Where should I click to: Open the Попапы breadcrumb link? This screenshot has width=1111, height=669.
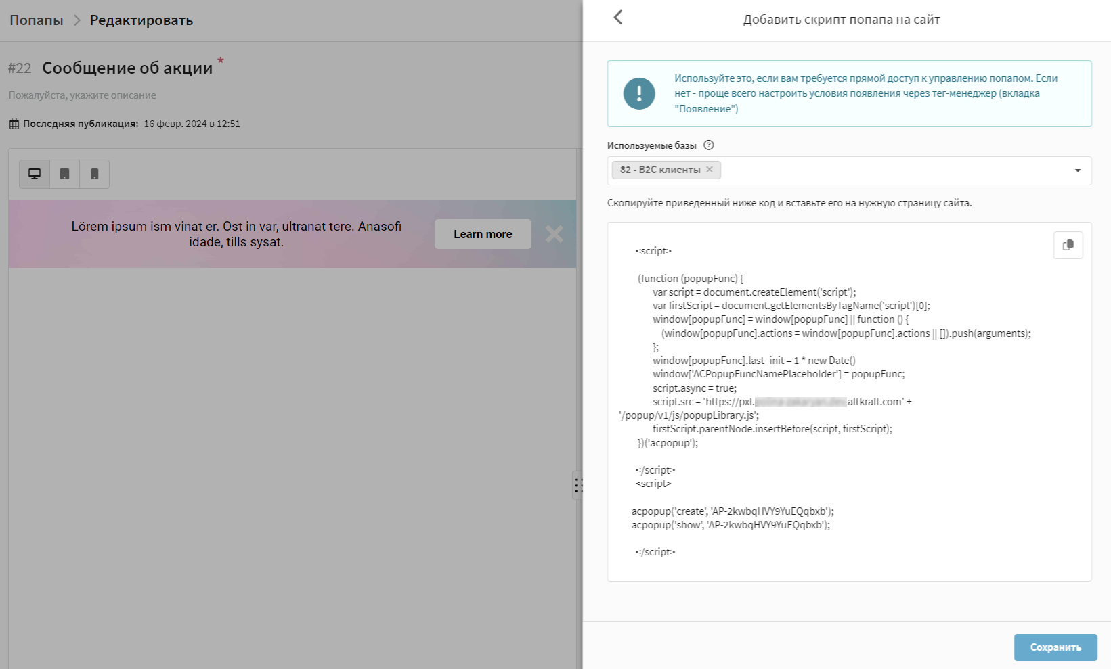[37, 20]
